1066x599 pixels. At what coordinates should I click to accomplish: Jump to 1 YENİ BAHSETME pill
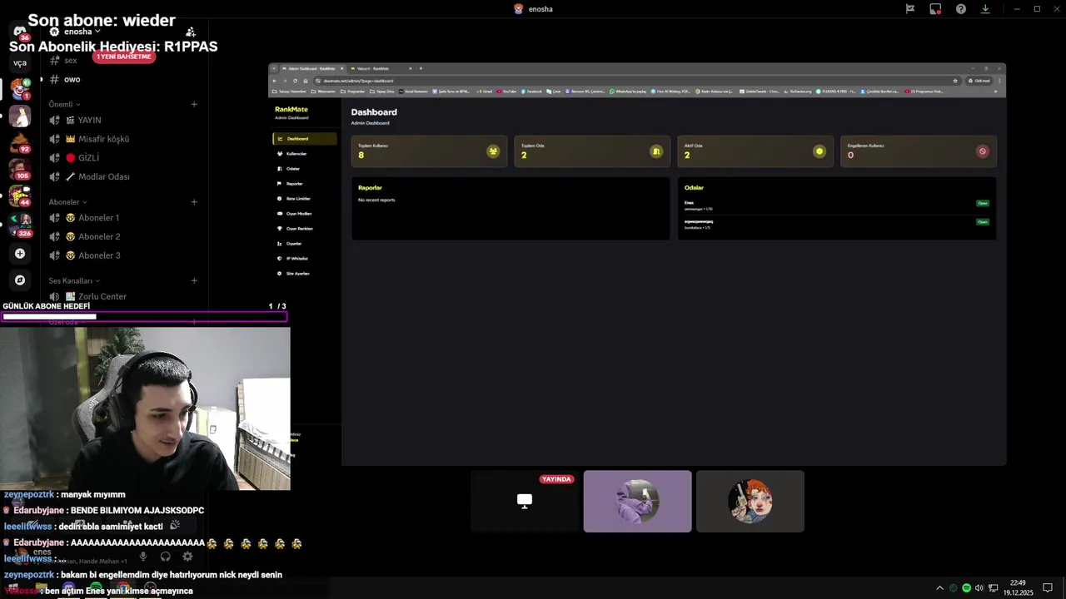[124, 57]
